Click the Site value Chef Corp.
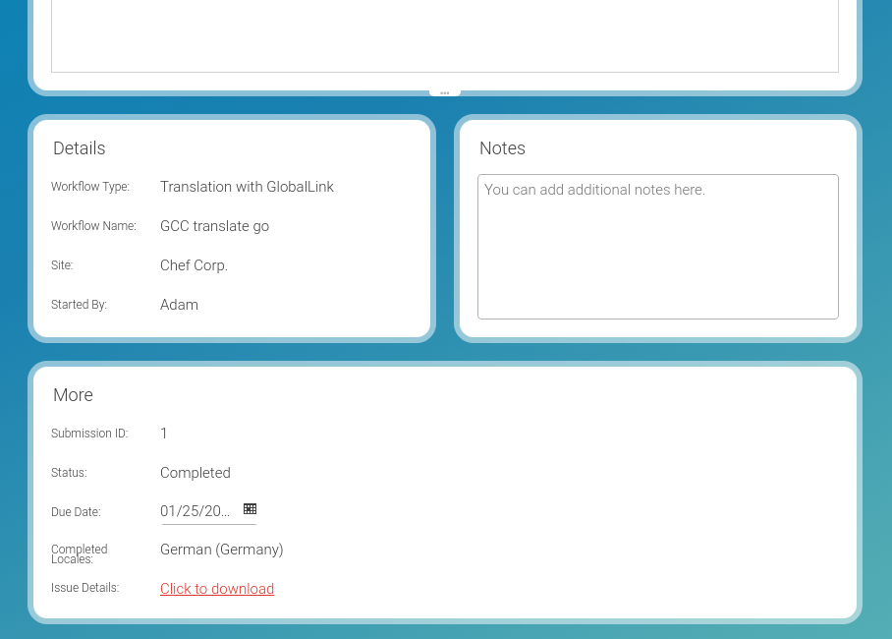 [194, 265]
